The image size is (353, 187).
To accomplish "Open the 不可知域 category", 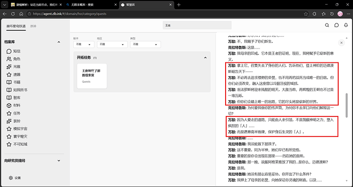I will [x=17, y=144].
